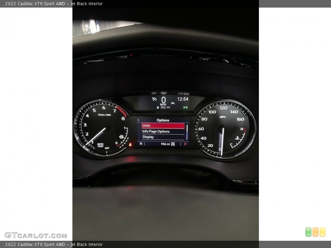Click the AUTO STOP OFF indicator text
The width and height of the screenshot is (331, 248).
coord(107,148)
